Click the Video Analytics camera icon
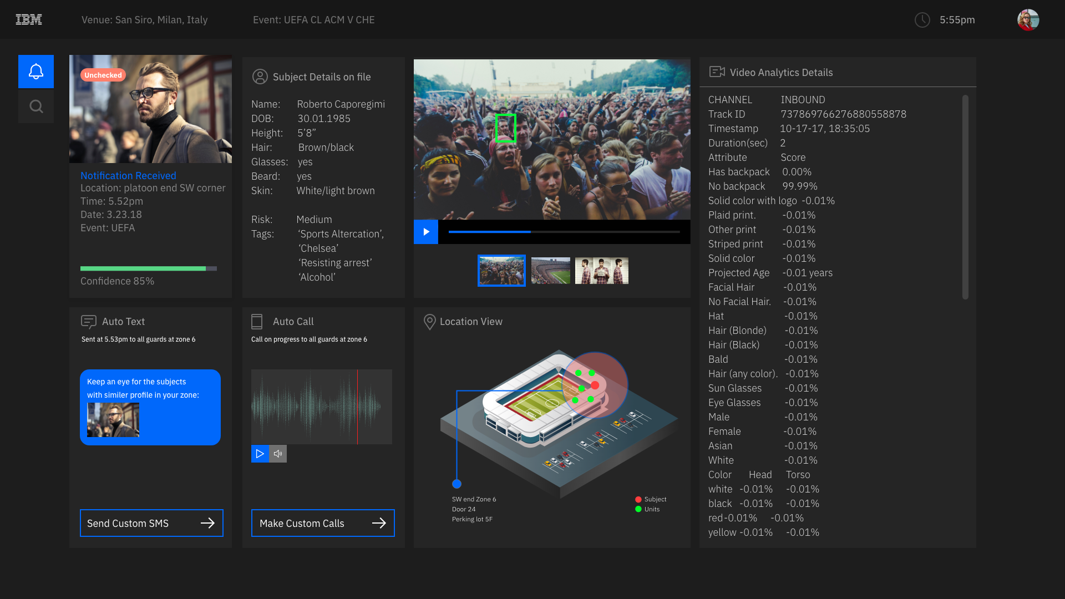 [717, 72]
